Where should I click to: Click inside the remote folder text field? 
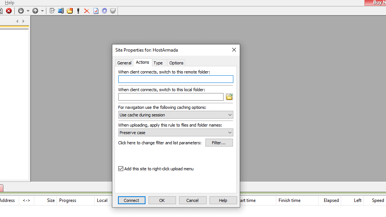tap(175, 79)
